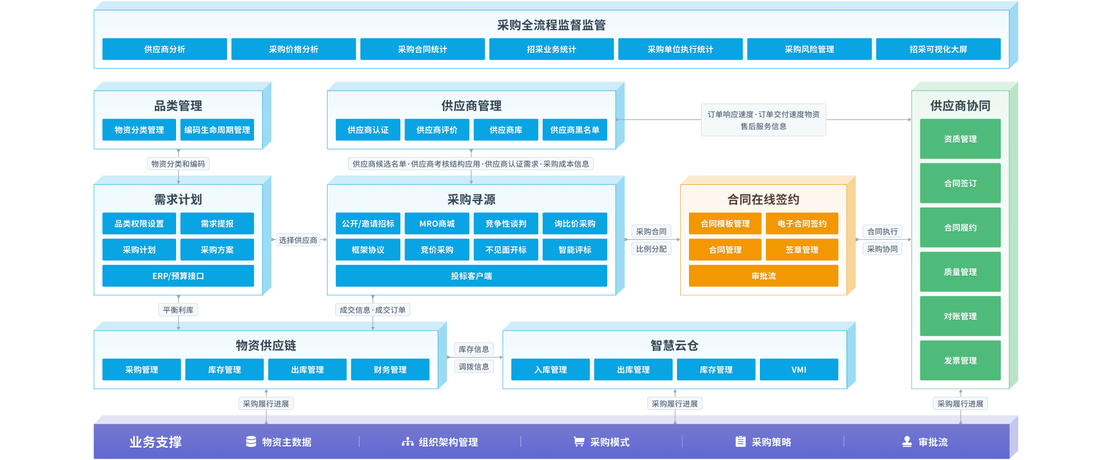
Task: Open the 投标客户端 wide bar
Action: pos(471,276)
